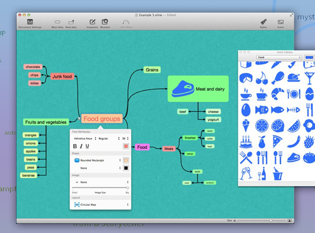The width and height of the screenshot is (315, 233).
Task: Select the wine bottle and glass icon
Action: pyautogui.click(x=262, y=174)
